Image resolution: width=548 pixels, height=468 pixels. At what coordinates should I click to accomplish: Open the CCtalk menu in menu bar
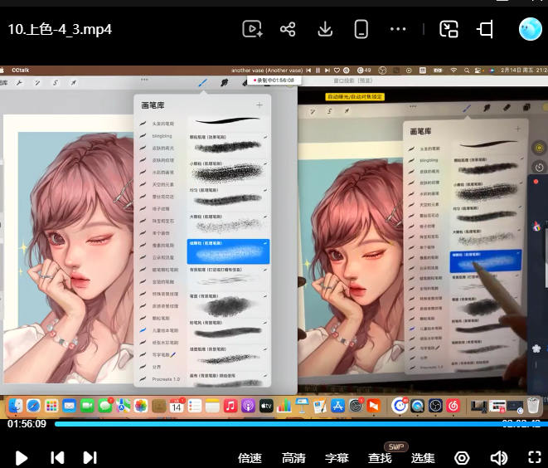(x=20, y=70)
